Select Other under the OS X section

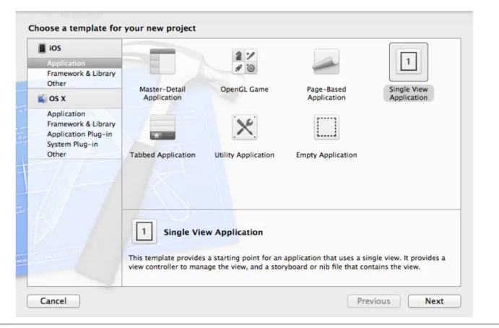click(x=56, y=154)
